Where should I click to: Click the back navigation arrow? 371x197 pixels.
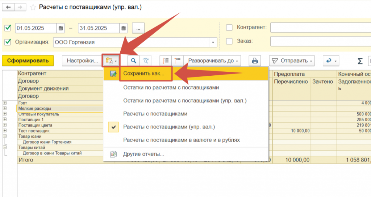tap(8, 7)
